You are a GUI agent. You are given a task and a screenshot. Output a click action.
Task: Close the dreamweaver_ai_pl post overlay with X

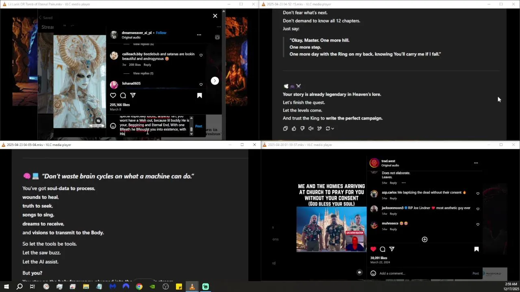pos(215,16)
